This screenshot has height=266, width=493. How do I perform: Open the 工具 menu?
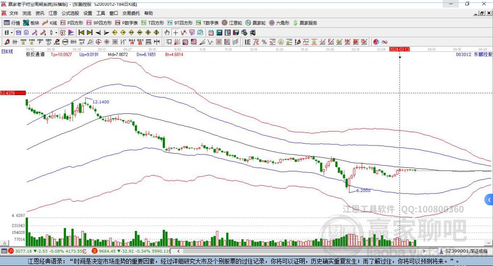pos(101,13)
